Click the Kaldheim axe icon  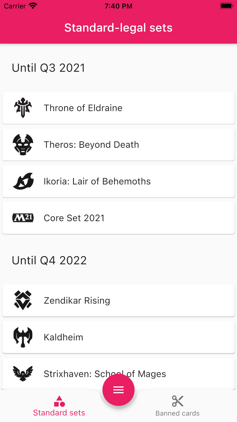[23, 337]
